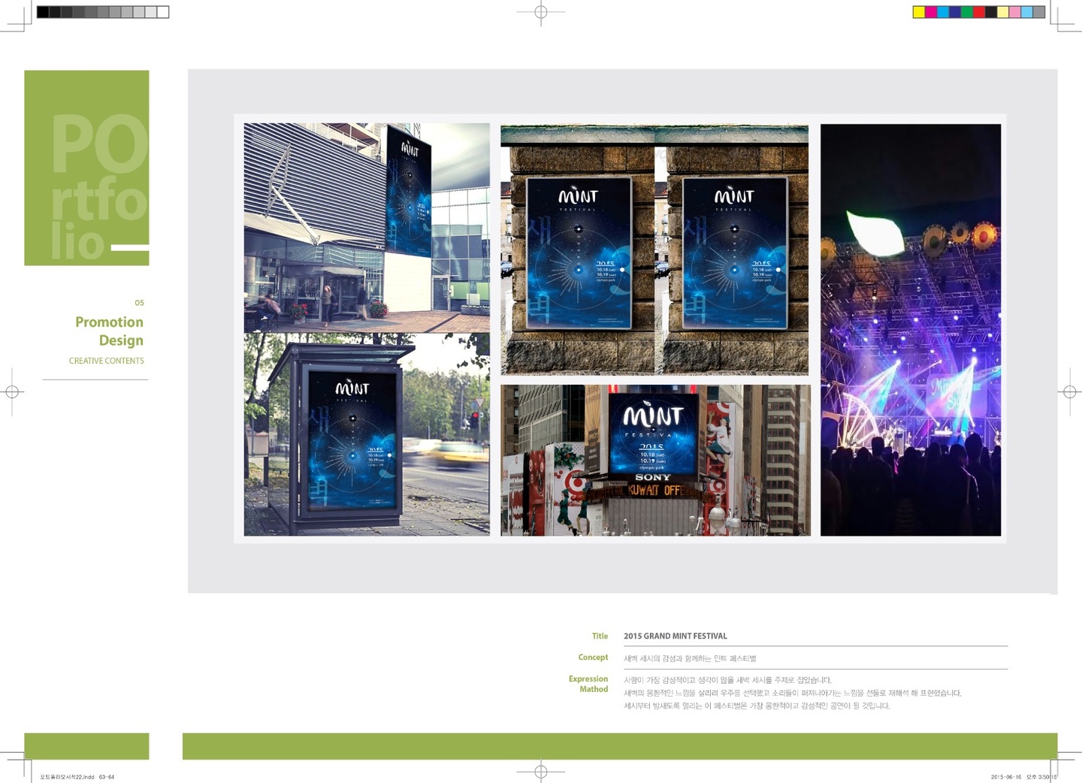Choose the green swatch in color bar
This screenshot has width=1082, height=783.
(x=966, y=12)
